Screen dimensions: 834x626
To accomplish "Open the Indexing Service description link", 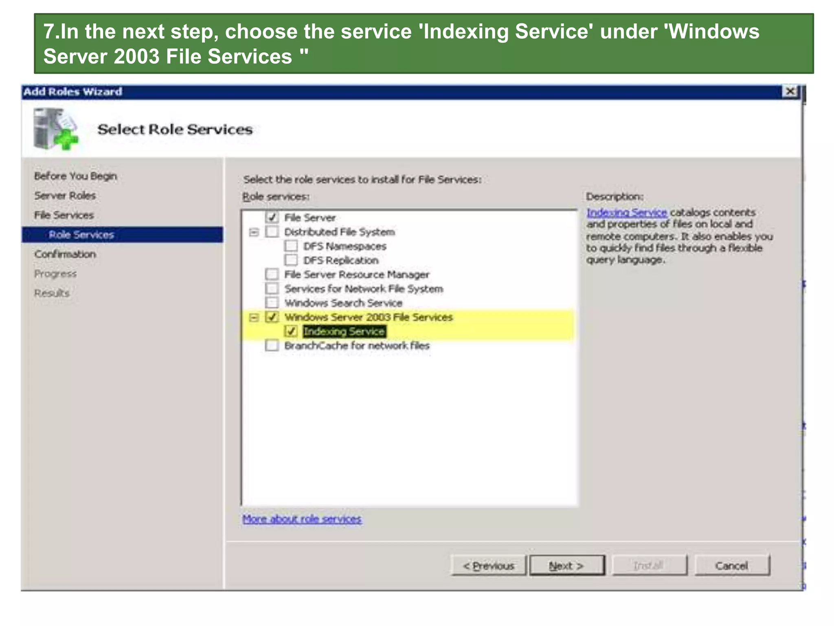I will coord(627,212).
